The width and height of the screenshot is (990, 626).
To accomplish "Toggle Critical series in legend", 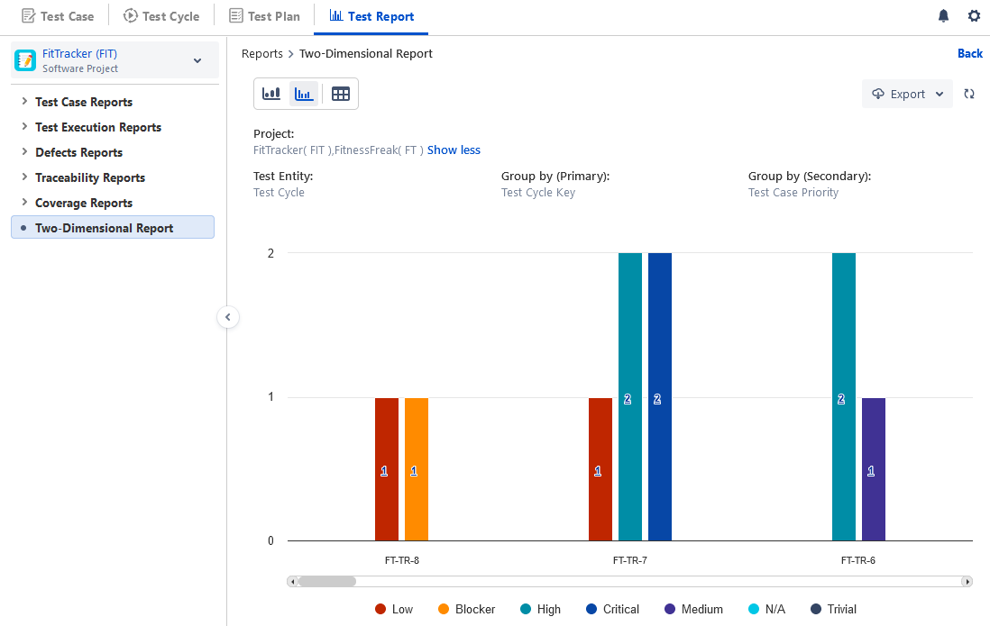I will click(612, 609).
